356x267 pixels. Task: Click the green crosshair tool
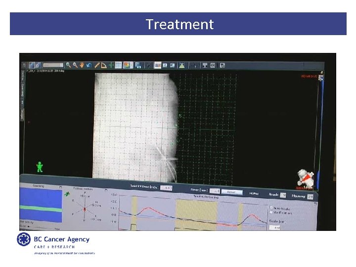pyautogui.click(x=111, y=65)
